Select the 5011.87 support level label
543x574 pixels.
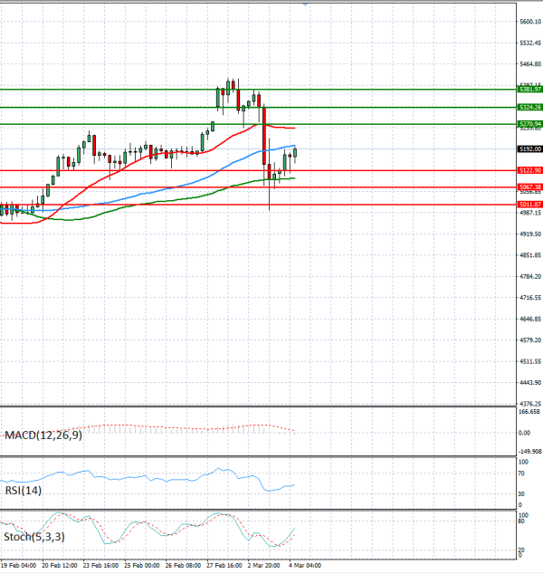(529, 205)
